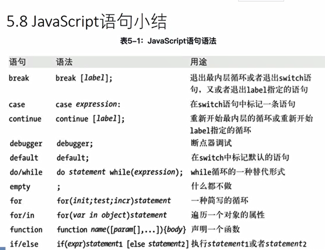This screenshot has width=325, height=250.
Task: Click the table caption "表5-1: JavaScript语句语法"
Action: point(168,41)
